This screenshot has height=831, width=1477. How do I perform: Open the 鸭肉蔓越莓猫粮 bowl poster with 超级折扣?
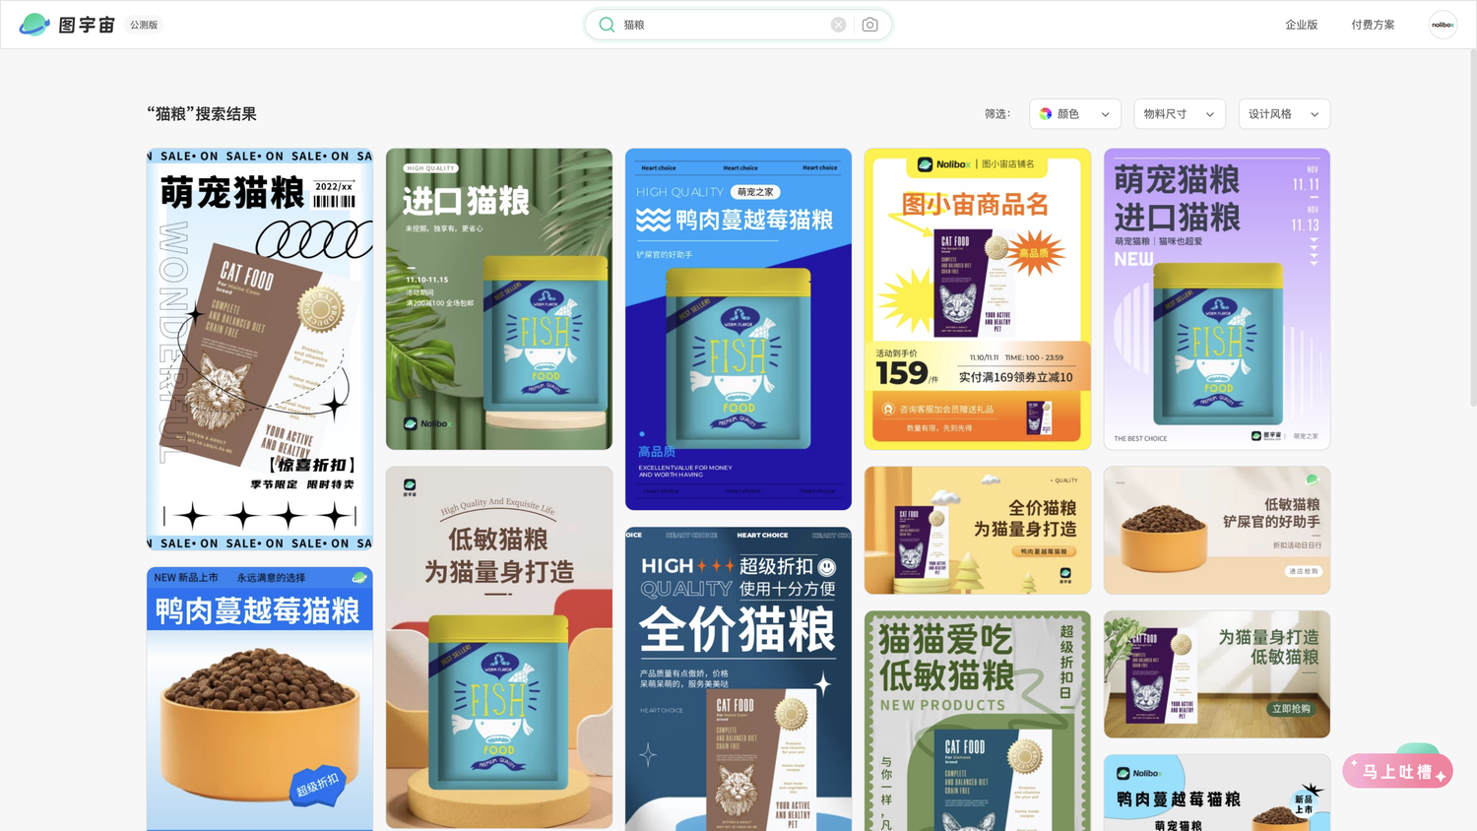click(260, 699)
